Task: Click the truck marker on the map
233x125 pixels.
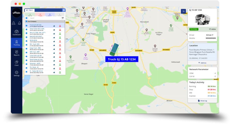Action: pos(114,50)
